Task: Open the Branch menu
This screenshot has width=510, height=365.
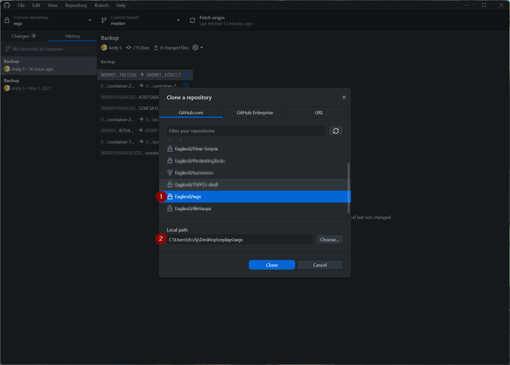Action: [x=101, y=5]
